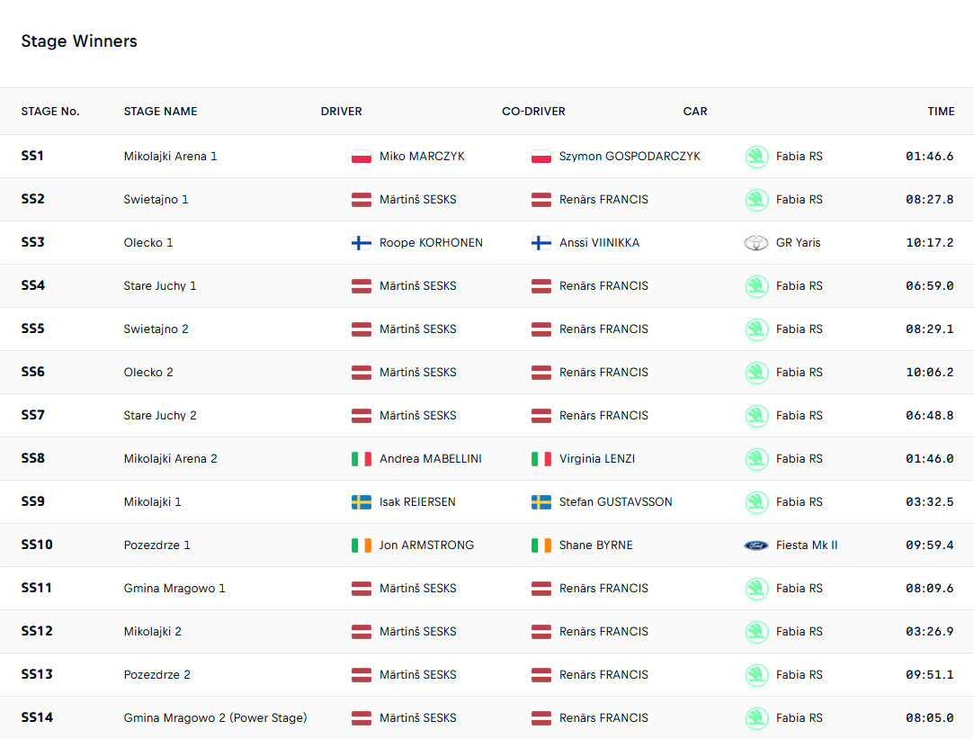
Task: Click the Ford logo beside Fiesta Mk II
Action: 756,545
